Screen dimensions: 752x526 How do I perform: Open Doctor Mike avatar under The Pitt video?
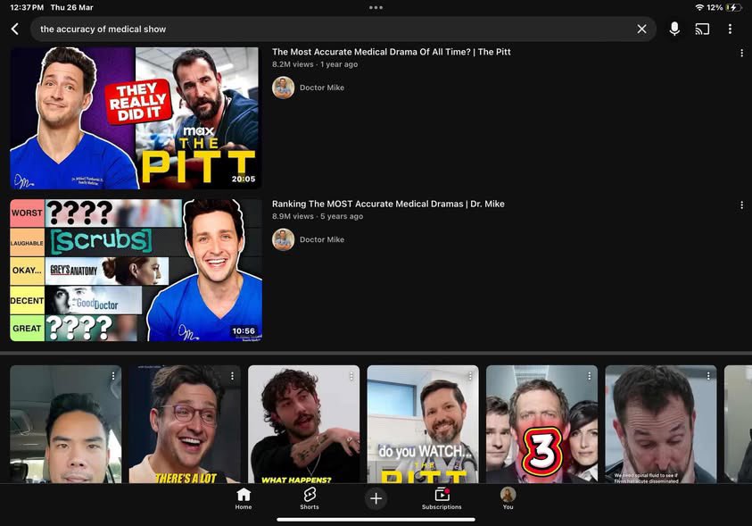click(x=283, y=88)
